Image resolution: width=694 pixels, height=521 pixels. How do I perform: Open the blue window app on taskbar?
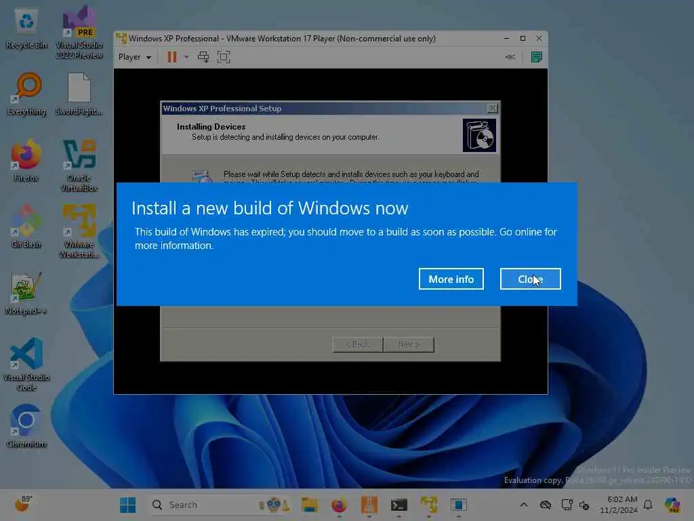click(x=459, y=505)
